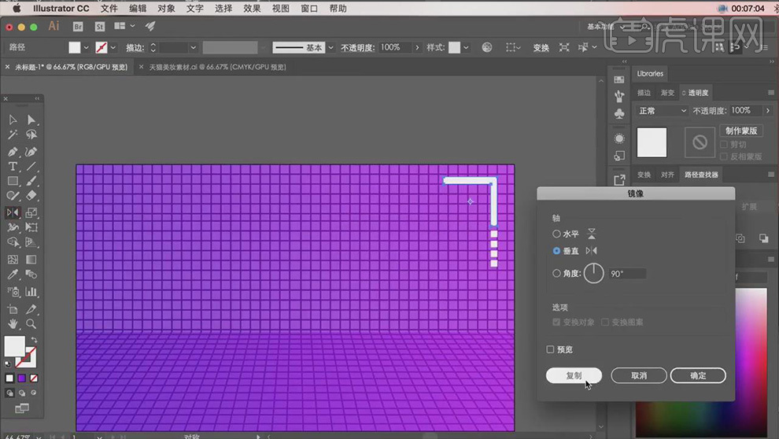Select the Eraser tool
This screenshot has height=439, width=779.
pyautogui.click(x=31, y=196)
